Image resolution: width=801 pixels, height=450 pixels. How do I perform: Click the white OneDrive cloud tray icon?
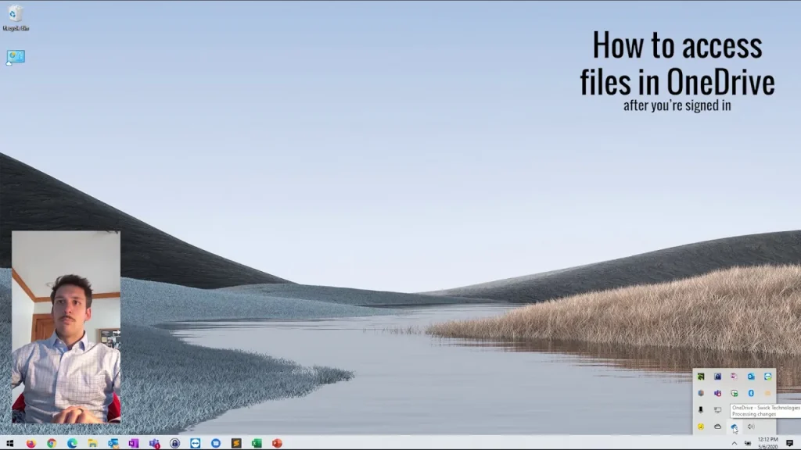tap(717, 427)
